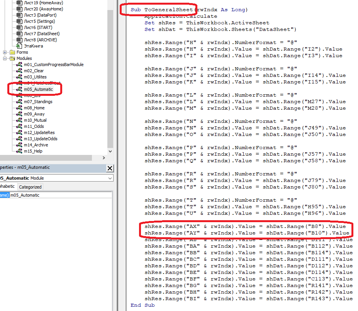Select the m15_Help module icon
This screenshot has height=311, width=358.
coord(19,151)
